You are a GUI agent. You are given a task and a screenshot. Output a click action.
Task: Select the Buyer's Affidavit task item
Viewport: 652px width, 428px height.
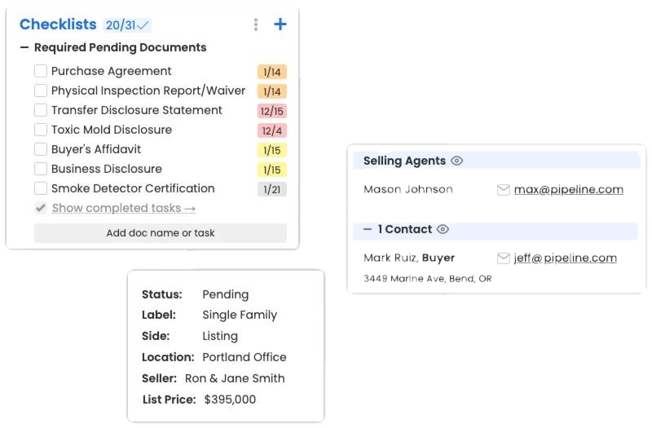click(96, 149)
